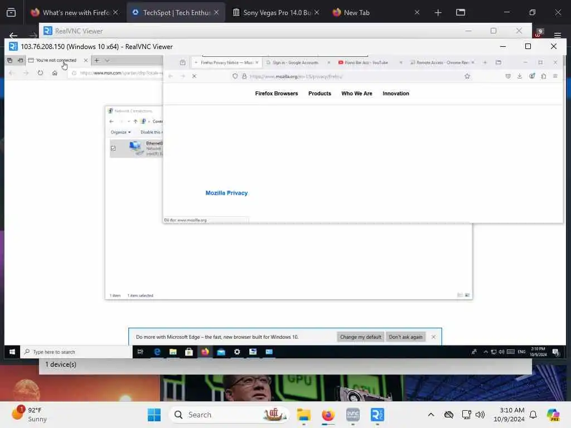Open Mail app on remote taskbar
The width and height of the screenshot is (571, 428).
[221, 352]
